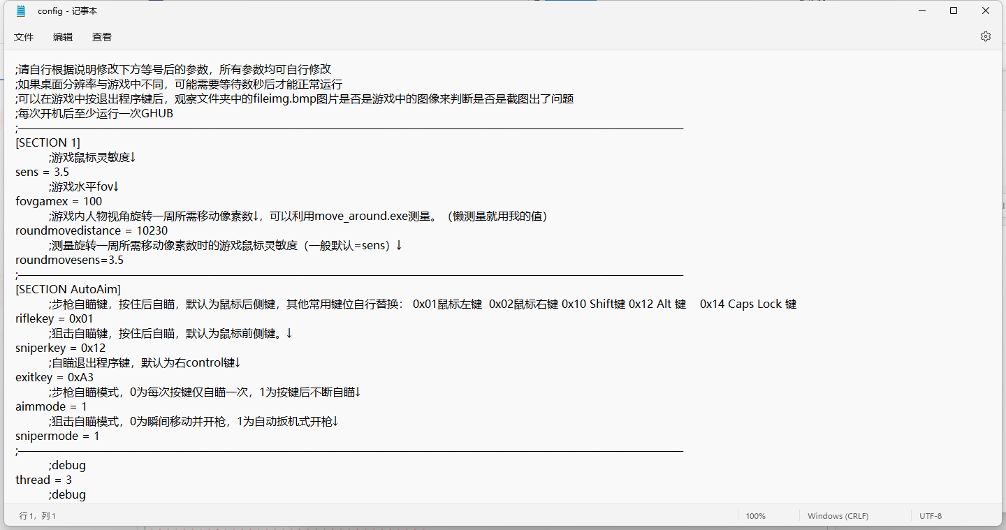1006x530 pixels.
Task: Click the UTF-8 encoding indicator
Action: pyautogui.click(x=931, y=516)
